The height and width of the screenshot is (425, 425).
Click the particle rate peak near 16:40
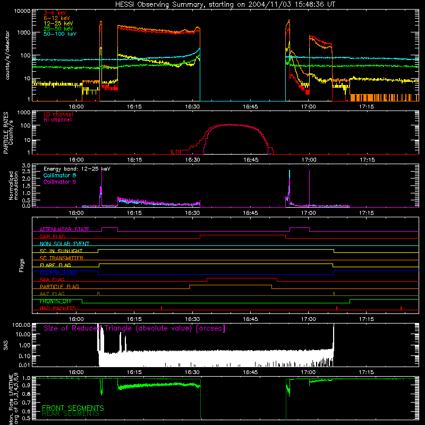(x=231, y=125)
